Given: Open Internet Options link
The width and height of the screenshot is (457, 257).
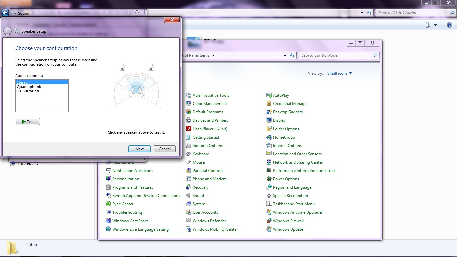Looking at the screenshot, I should click(287, 146).
